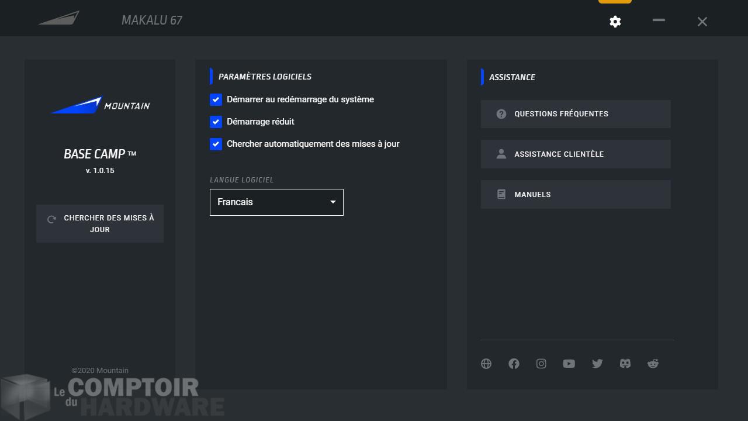Click the settings gear icon
748x421 pixels.
coord(615,22)
